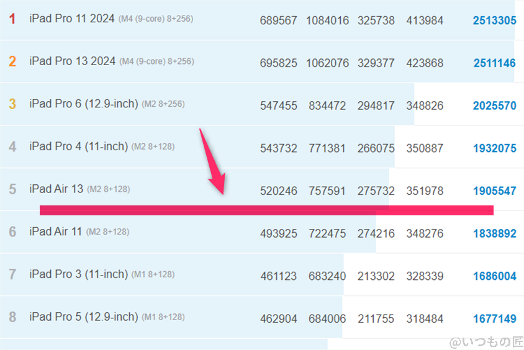Click the blue total score 1932075
524x350 pixels.
[x=494, y=148]
